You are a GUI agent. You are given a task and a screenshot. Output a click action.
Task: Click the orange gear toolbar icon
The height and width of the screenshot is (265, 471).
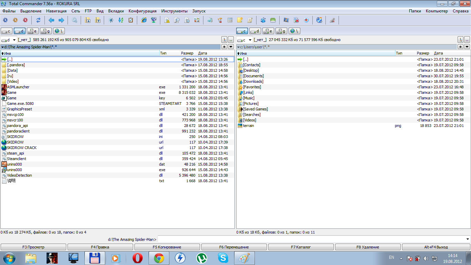tap(15, 20)
